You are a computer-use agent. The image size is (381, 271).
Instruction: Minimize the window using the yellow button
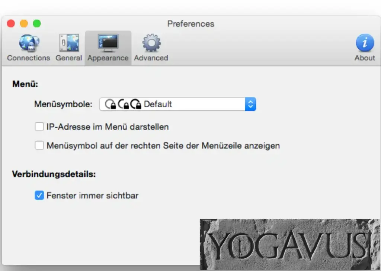24,24
